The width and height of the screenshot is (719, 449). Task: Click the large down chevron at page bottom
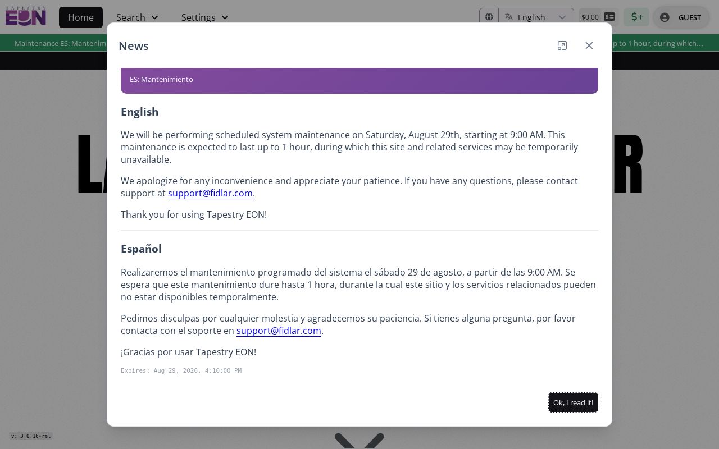(x=359, y=441)
